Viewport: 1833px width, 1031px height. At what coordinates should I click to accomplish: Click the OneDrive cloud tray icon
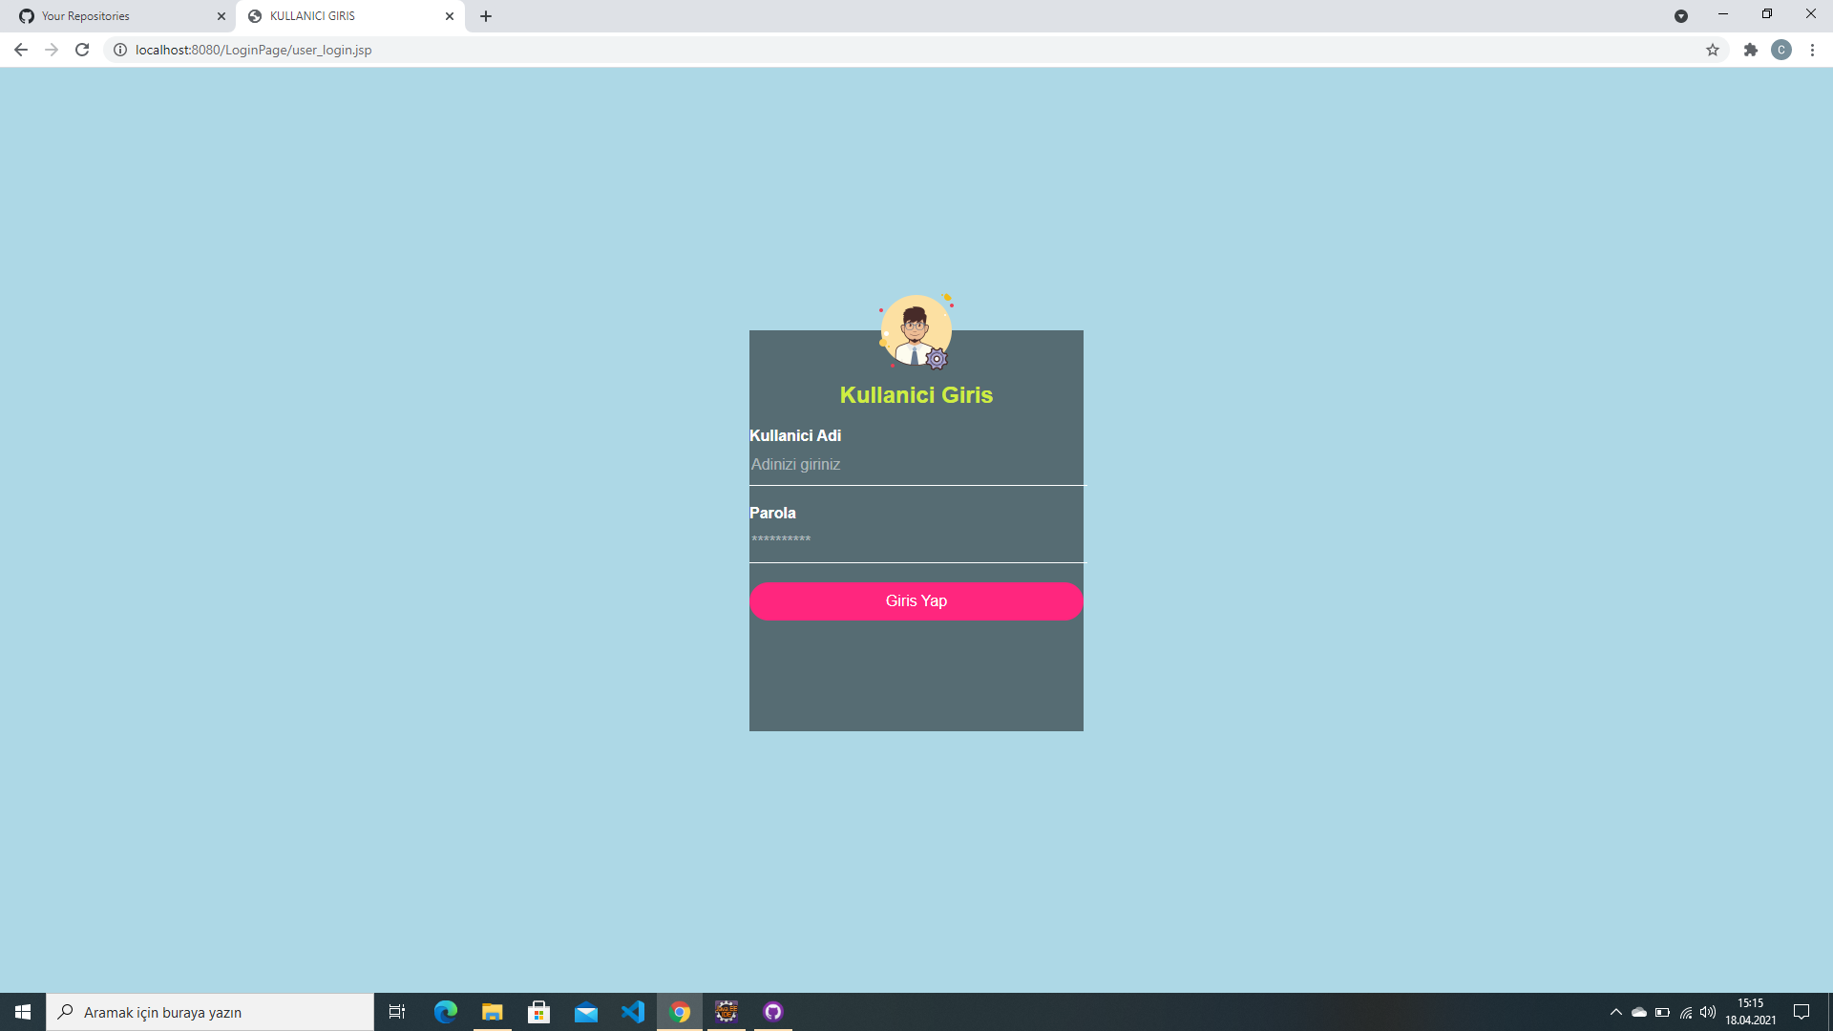point(1639,1012)
